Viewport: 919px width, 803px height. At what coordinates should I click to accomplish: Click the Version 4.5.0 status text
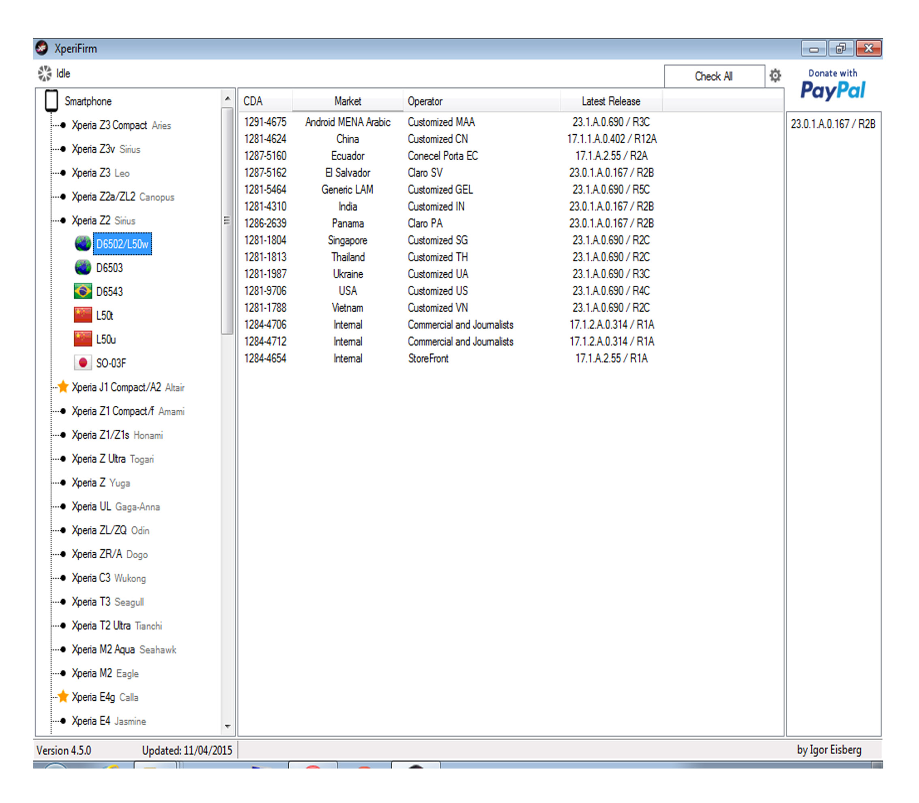tap(64, 750)
